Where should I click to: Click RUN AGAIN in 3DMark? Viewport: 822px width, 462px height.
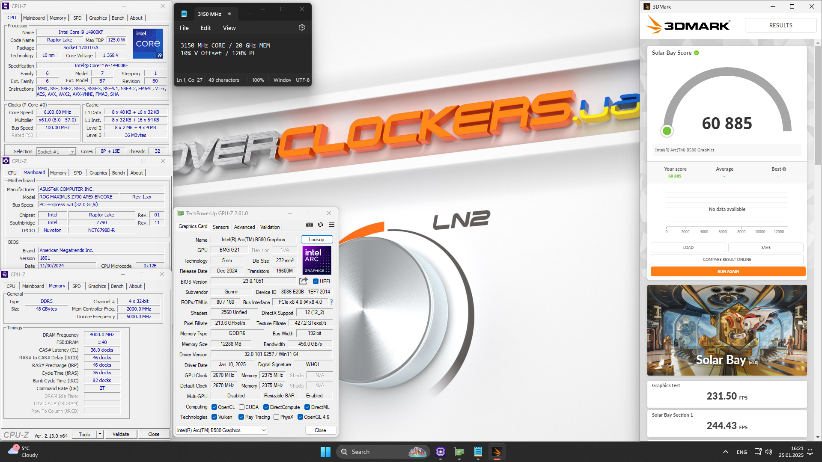click(x=728, y=271)
